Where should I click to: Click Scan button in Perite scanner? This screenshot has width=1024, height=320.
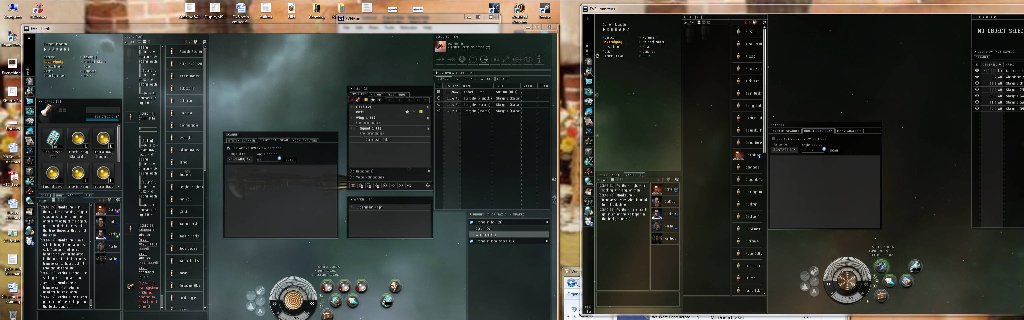(289, 160)
